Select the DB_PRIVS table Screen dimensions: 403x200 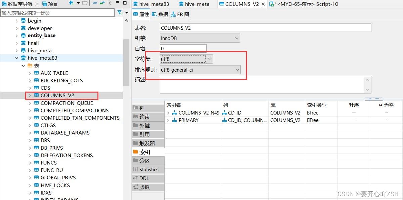tap(52, 148)
